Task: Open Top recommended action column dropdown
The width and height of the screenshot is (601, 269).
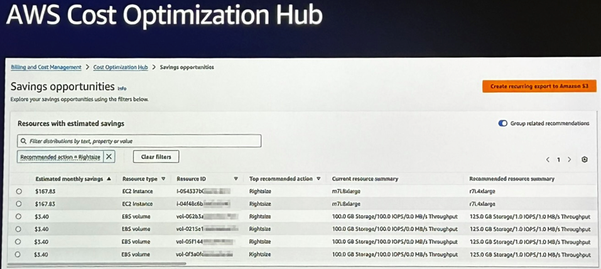Action: click(x=319, y=179)
